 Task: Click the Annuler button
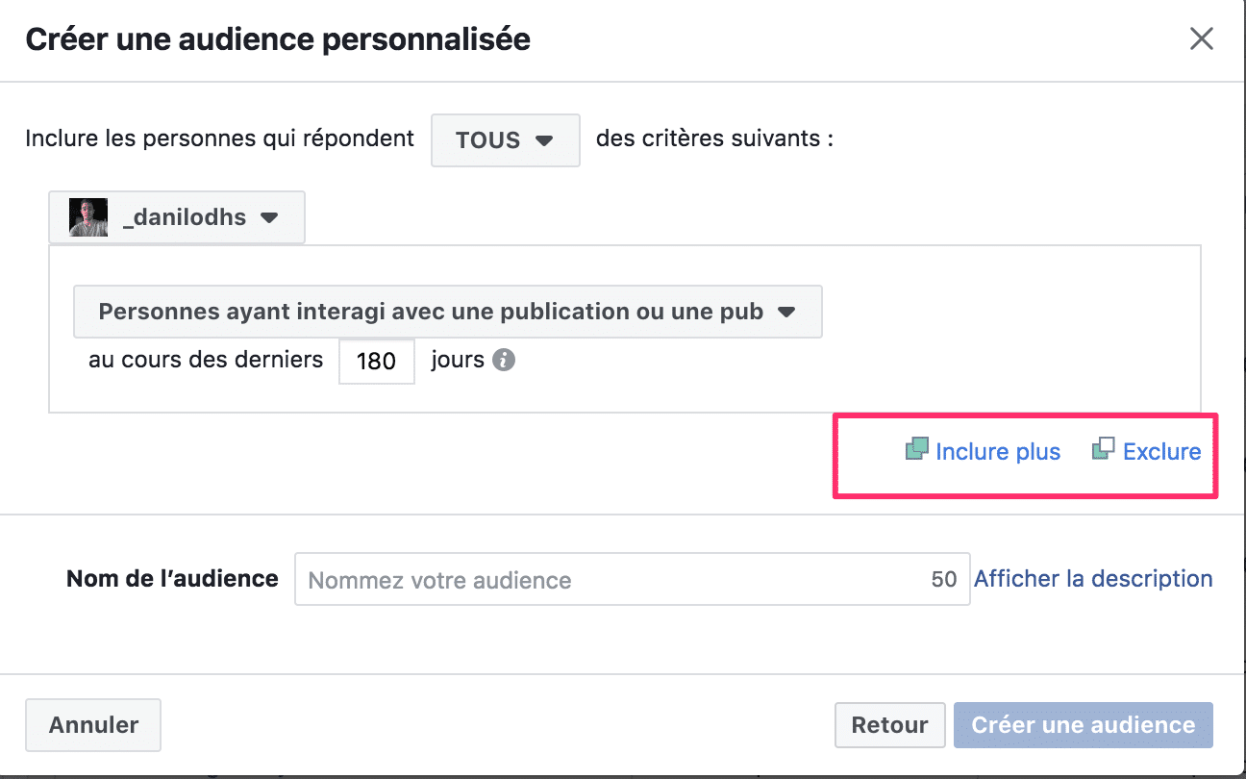tap(93, 725)
